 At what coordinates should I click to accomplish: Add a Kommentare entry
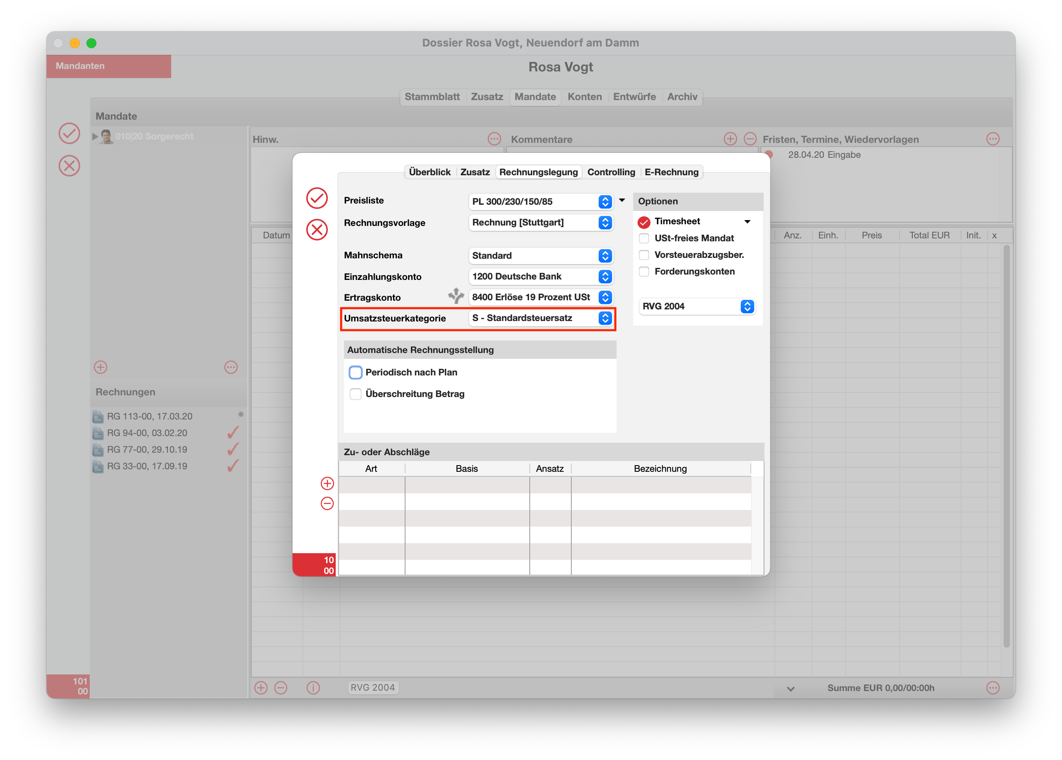[x=730, y=139]
